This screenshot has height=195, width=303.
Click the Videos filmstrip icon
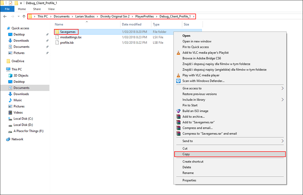click(x=10, y=112)
